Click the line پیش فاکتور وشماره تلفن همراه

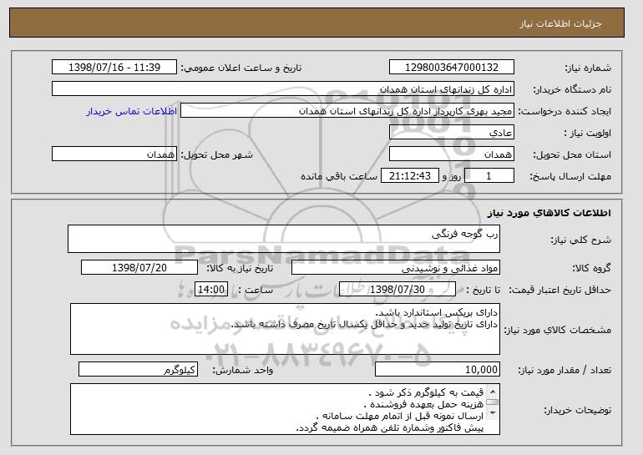390,427
